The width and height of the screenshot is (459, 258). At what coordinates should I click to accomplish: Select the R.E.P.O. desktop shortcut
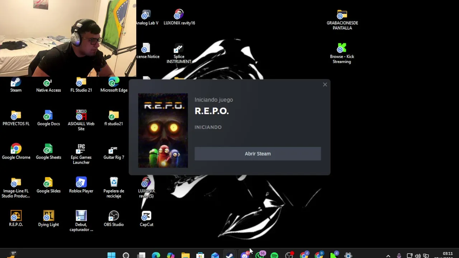click(x=16, y=219)
